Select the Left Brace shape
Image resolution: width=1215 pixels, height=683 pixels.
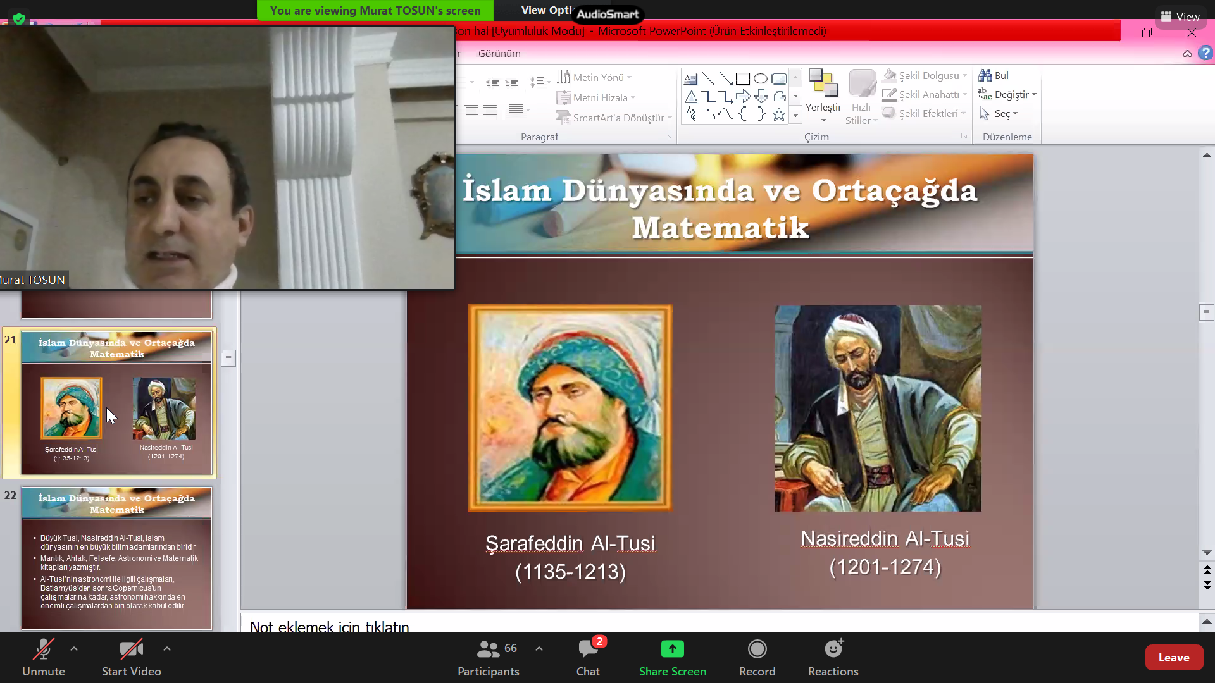743,114
